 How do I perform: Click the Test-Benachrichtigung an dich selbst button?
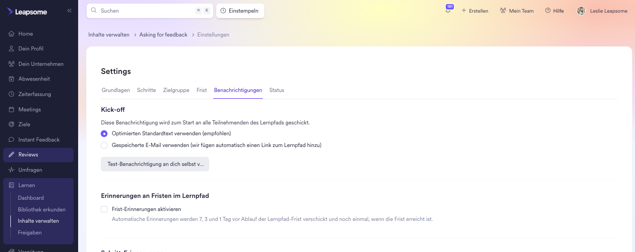coord(155,164)
